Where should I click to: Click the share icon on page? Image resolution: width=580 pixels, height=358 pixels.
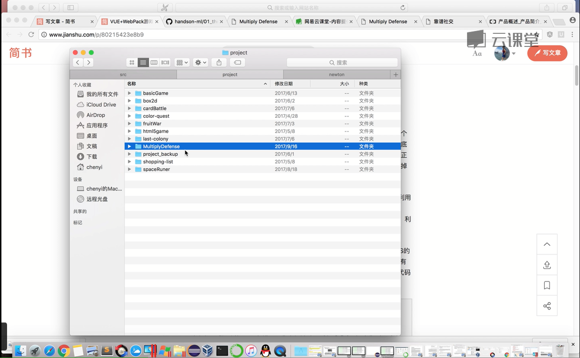coord(547,306)
